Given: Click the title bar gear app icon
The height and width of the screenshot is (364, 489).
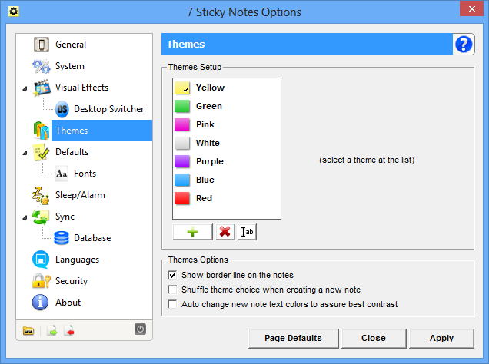Looking at the screenshot, I should (14, 12).
